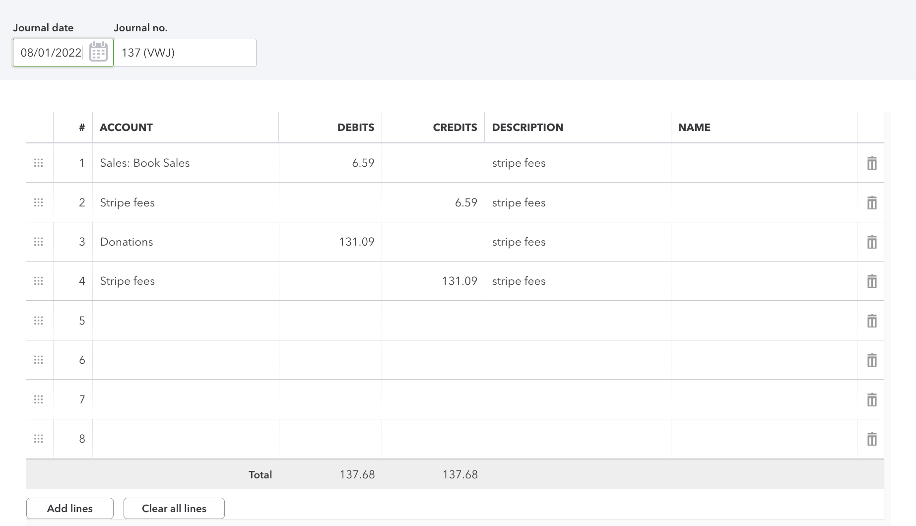916x526 pixels.
Task: Click the Journal no. input field
Action: pos(185,53)
